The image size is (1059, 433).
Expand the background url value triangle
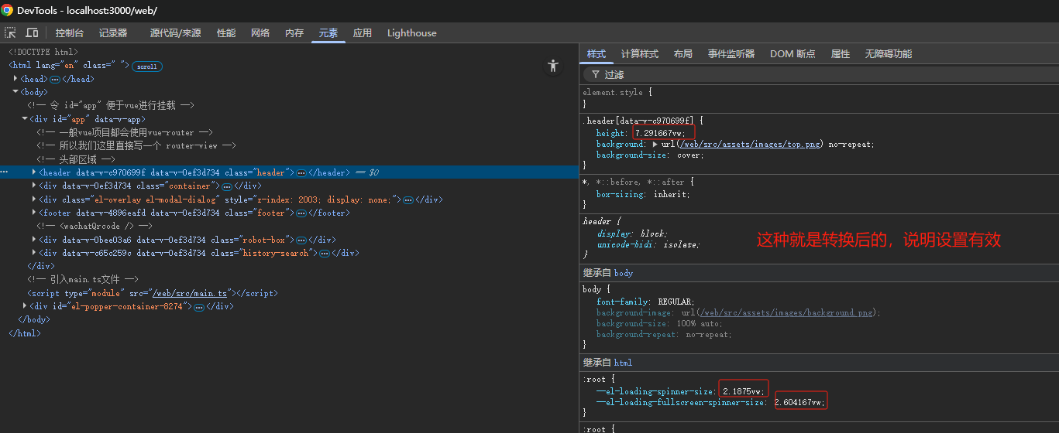click(655, 145)
